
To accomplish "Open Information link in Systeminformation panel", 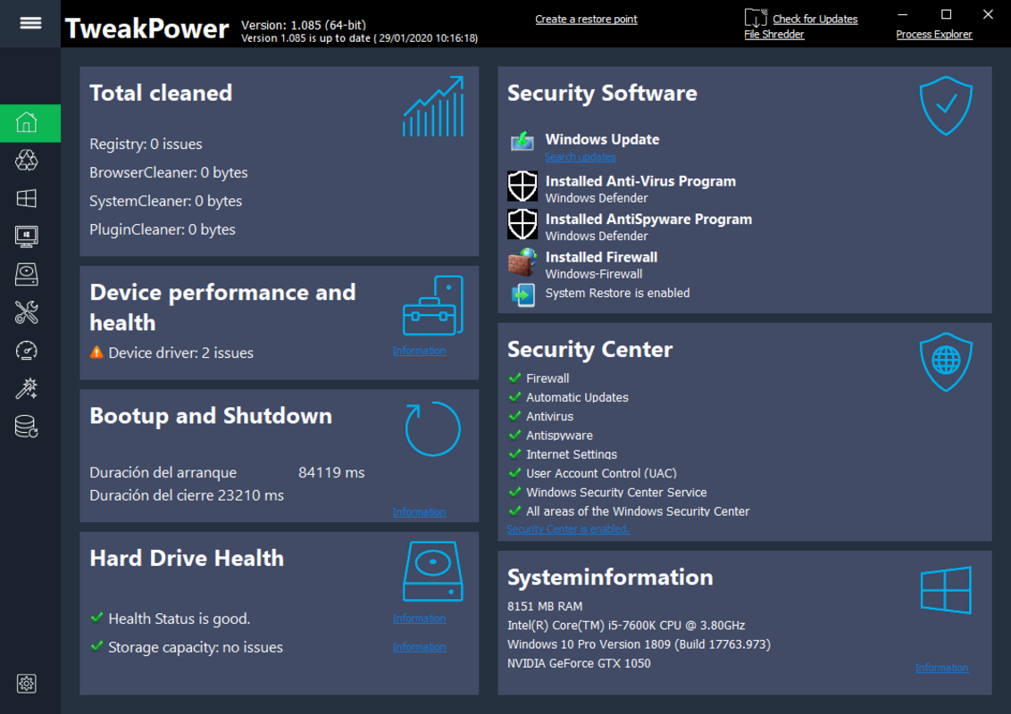I will (941, 668).
